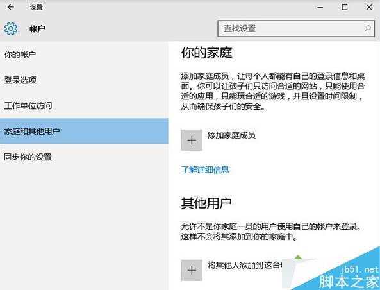Viewport: 380px width, 290px height.
Task: Maximize the settings window
Action: coord(344,7)
